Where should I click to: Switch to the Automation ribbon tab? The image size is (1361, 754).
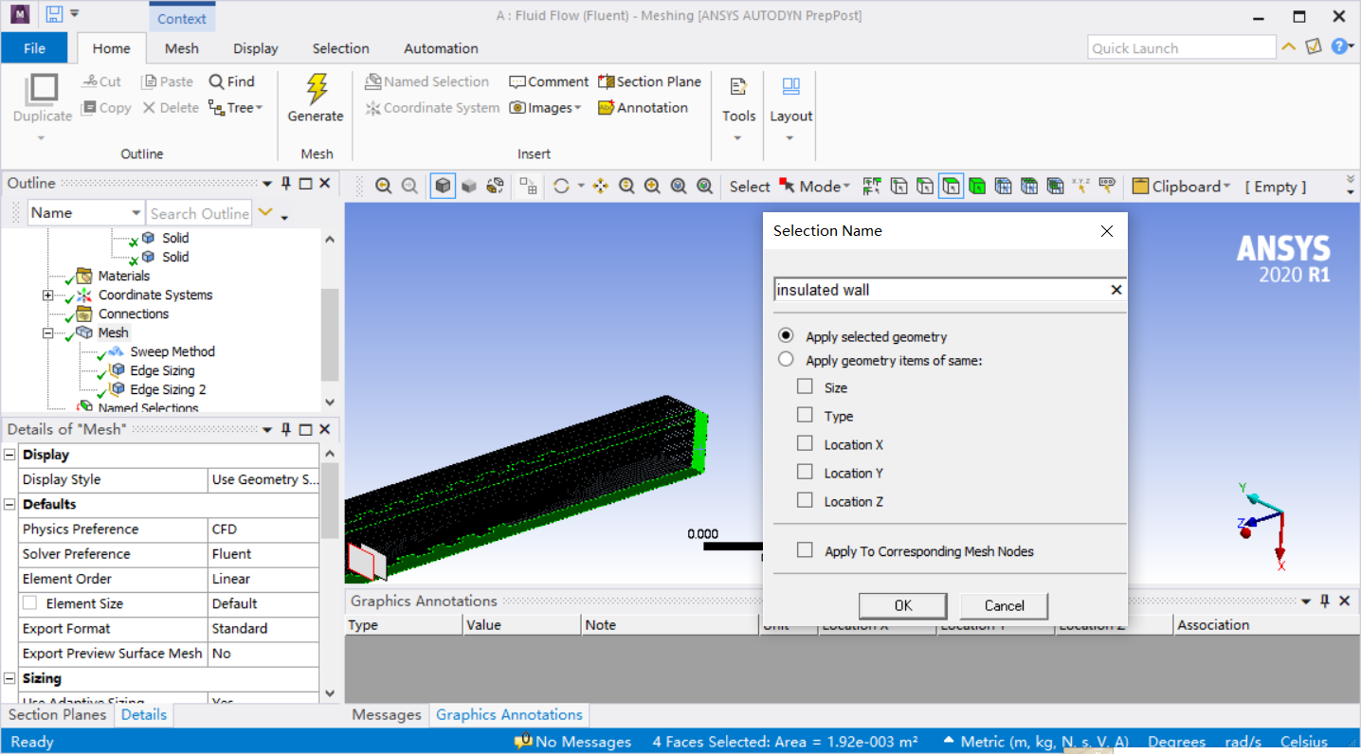(x=441, y=48)
